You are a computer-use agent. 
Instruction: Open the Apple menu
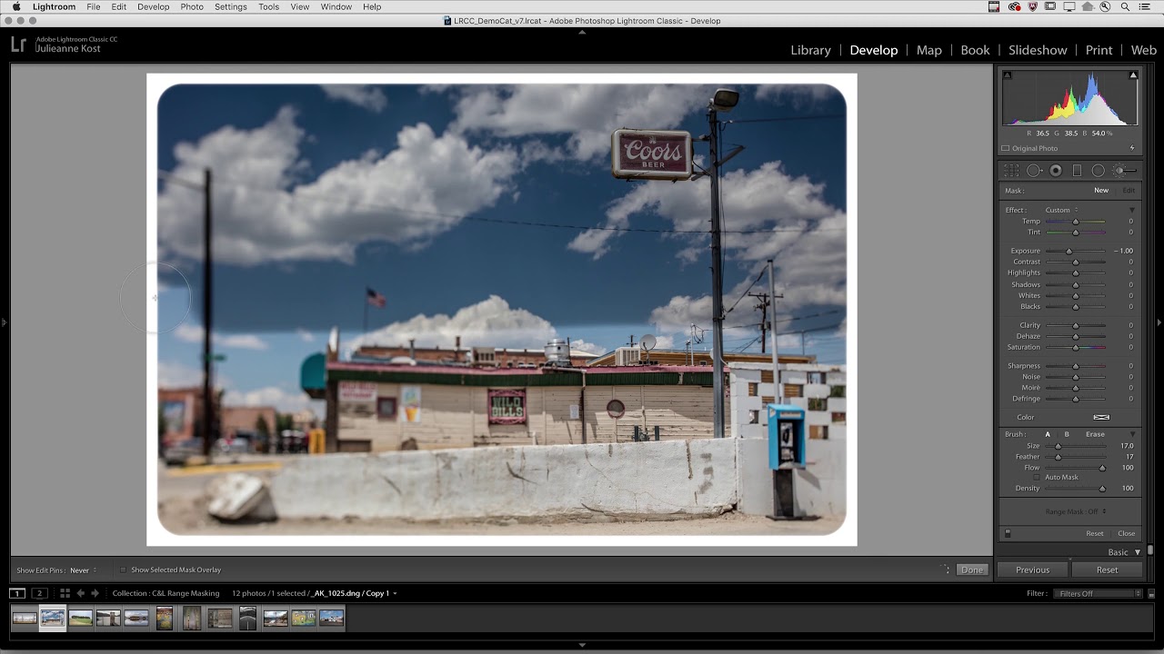pos(16,6)
